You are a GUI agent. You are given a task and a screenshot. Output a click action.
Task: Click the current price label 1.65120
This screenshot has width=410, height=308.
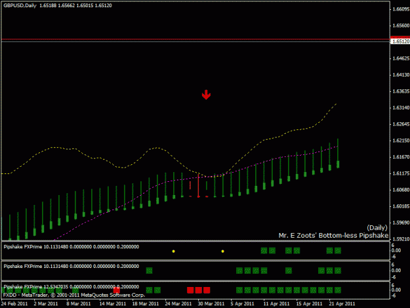[x=400, y=41]
